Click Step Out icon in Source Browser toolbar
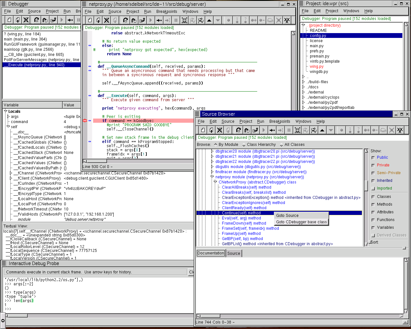The image size is (411, 329). (x=255, y=130)
